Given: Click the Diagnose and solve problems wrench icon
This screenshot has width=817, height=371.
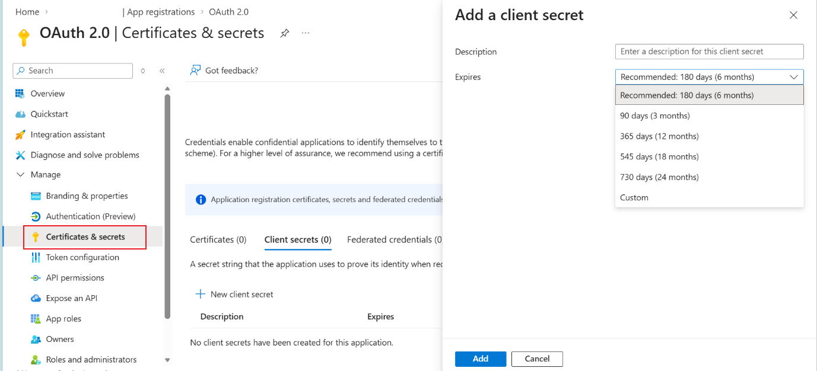Looking at the screenshot, I should point(20,155).
